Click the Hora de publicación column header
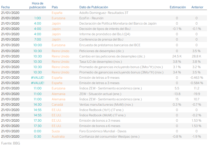Viewport: 209px width, 148px height. tap(37, 5)
